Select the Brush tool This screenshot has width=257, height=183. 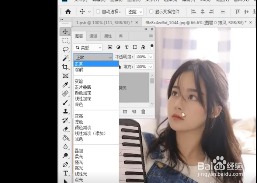click(65, 103)
